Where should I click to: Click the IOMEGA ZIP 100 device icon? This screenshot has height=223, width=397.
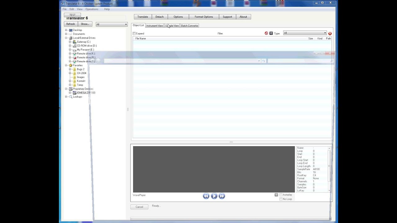74,93
